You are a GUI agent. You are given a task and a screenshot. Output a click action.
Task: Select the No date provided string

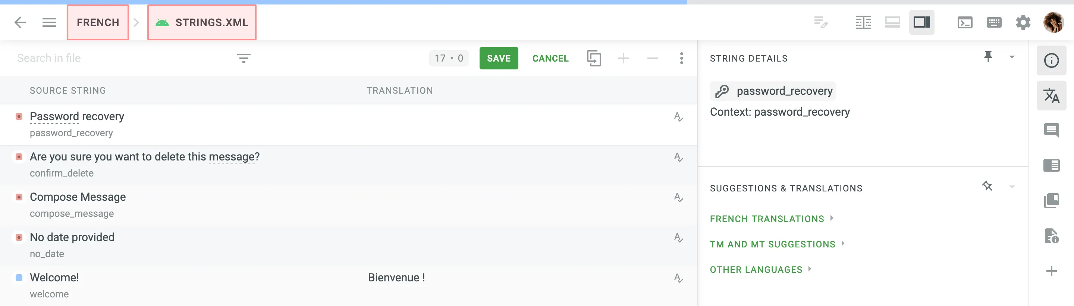(72, 237)
